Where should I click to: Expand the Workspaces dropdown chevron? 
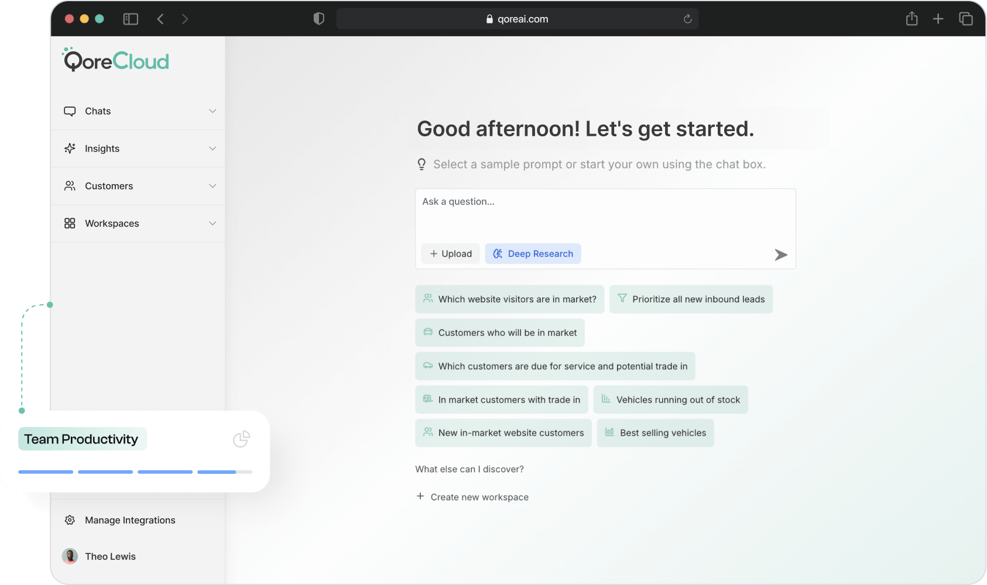(x=213, y=223)
